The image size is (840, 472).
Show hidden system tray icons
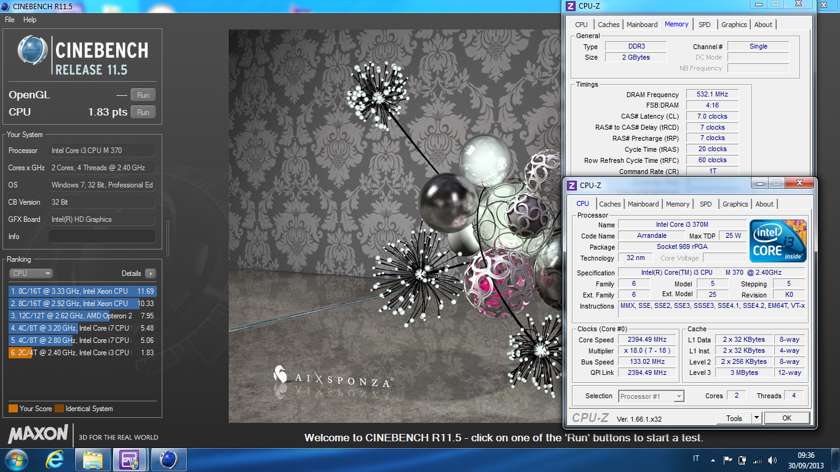[x=713, y=460]
